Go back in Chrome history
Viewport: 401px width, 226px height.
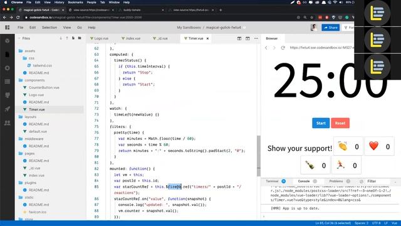coord(4,18)
